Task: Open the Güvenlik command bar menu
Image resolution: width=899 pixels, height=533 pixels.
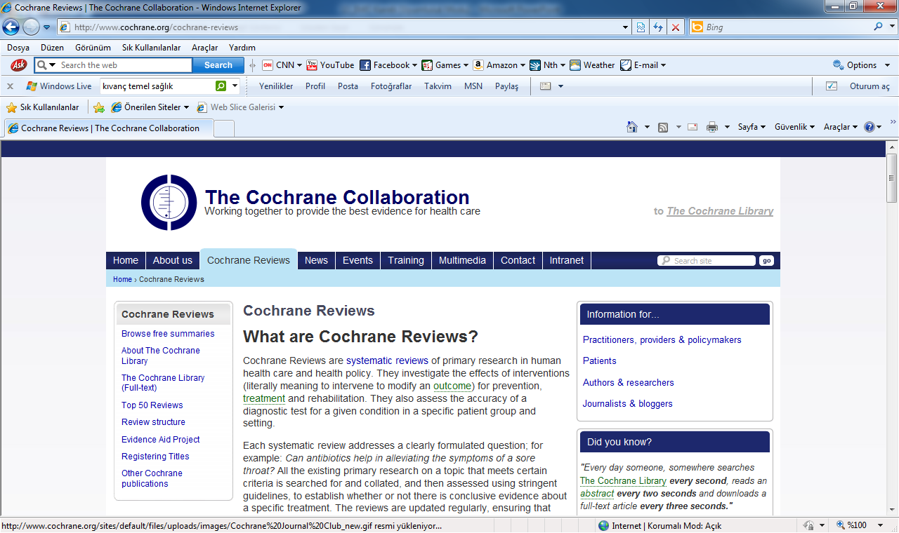Action: click(x=794, y=127)
